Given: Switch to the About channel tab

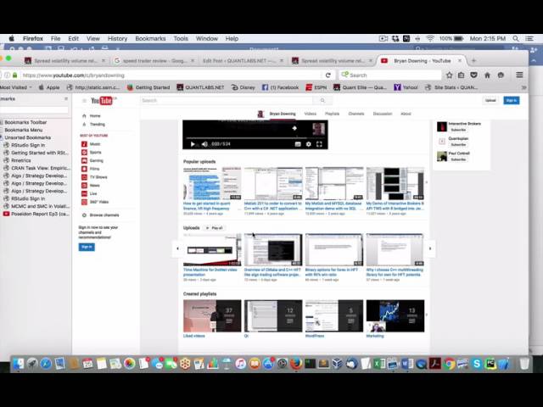Looking at the screenshot, I should pos(406,114).
